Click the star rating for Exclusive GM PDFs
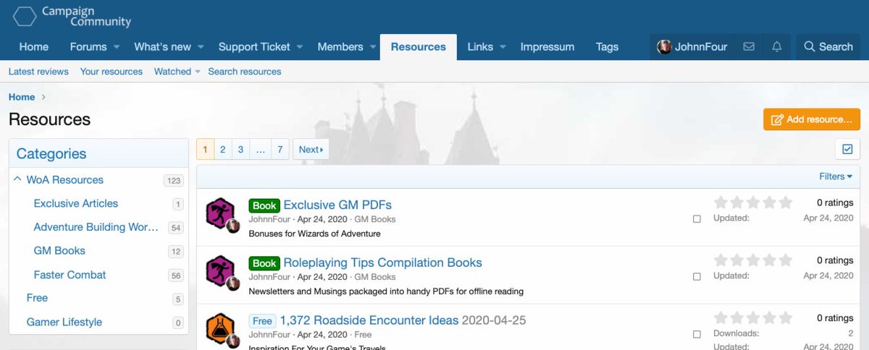869x350 pixels. (x=753, y=202)
